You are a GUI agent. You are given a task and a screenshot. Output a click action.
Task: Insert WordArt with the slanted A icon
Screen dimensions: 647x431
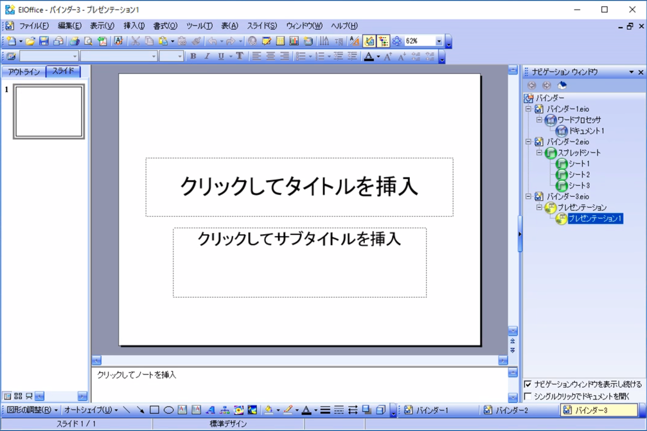[211, 410]
